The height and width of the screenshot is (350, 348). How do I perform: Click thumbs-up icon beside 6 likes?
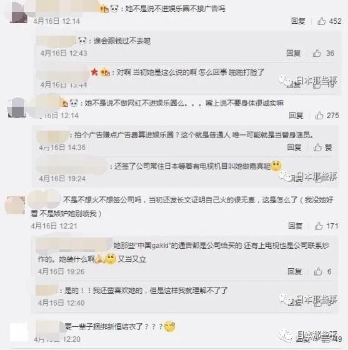tap(318, 271)
